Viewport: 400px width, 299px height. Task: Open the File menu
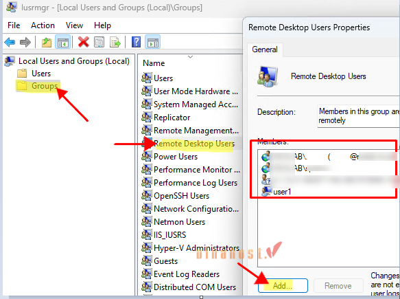[x=14, y=25]
